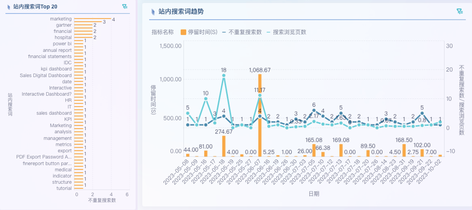Click marker icon beside 站内搜索词趋势 title
Image resolution: width=472 pixels, height=210 pixels.
pos(153,12)
